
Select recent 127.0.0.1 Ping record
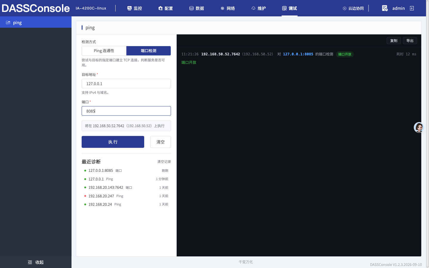click(x=126, y=179)
